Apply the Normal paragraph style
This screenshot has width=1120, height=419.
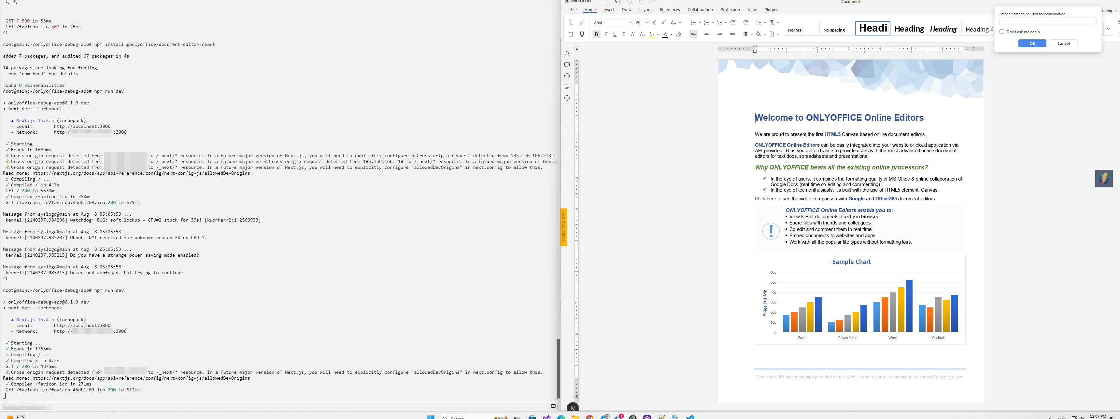click(x=801, y=29)
